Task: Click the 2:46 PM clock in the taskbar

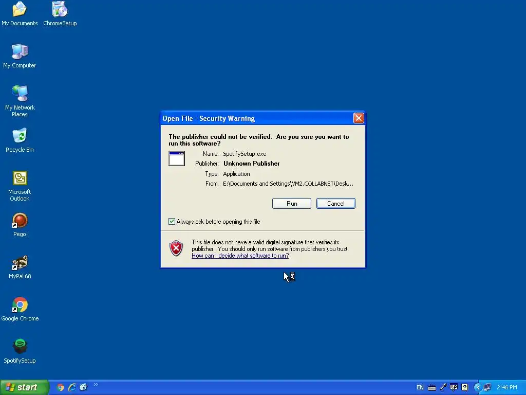Action: 507,387
